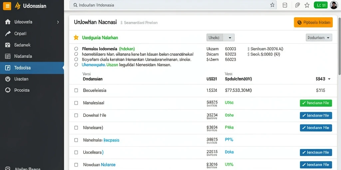Image resolution: width=341 pixels, height=170 pixels.
Task: Tick the Becueleiesia row checkbox
Action: coord(76,90)
